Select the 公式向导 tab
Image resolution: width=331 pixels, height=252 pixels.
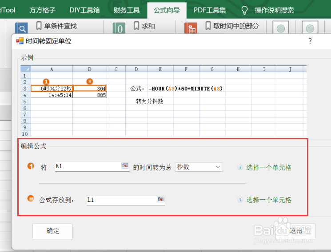point(167,10)
